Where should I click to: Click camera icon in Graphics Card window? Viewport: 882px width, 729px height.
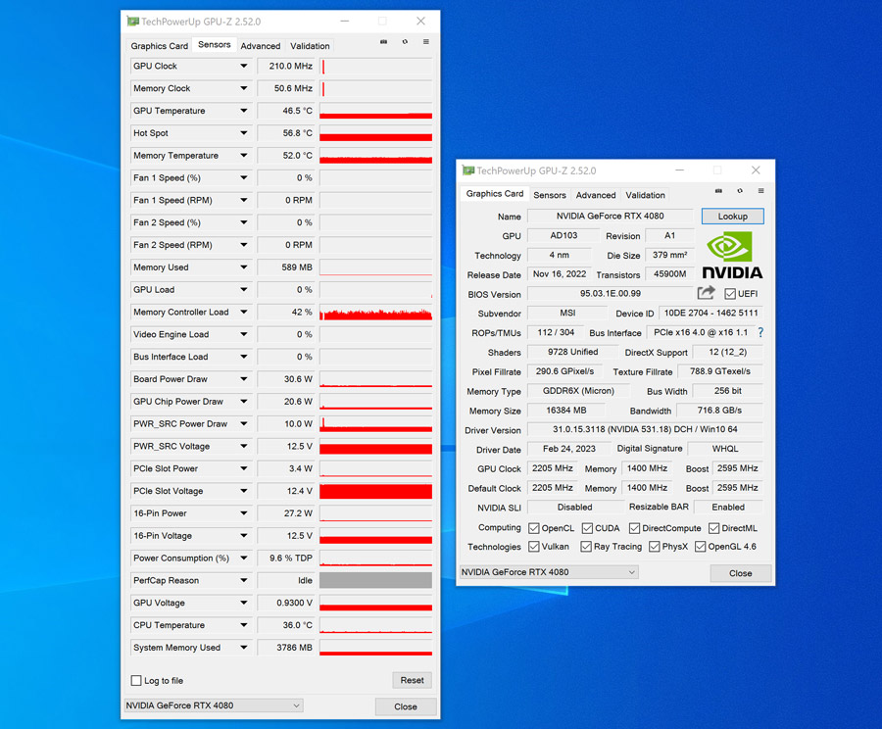718,191
